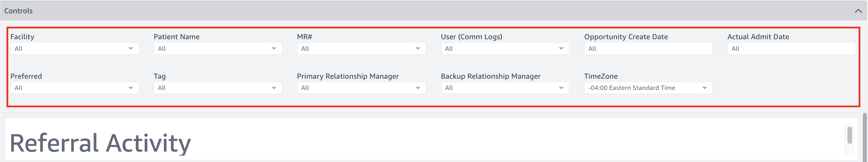
Task: Click the MR# dropdown arrow icon
Action: click(417, 49)
